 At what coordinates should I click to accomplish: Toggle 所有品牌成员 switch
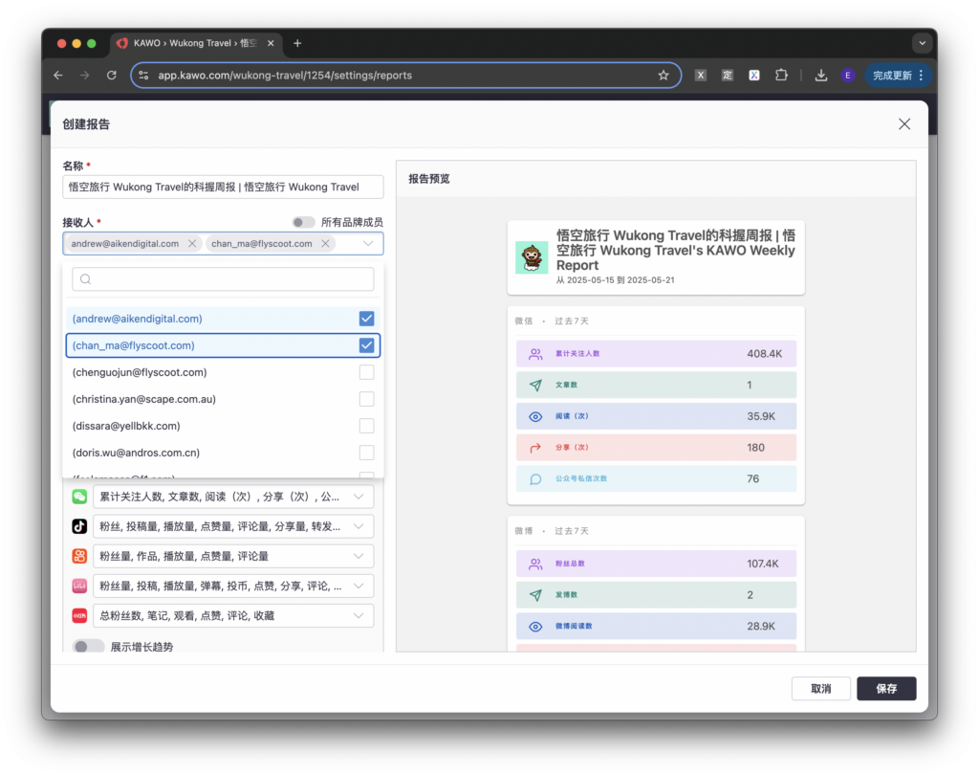(x=303, y=222)
